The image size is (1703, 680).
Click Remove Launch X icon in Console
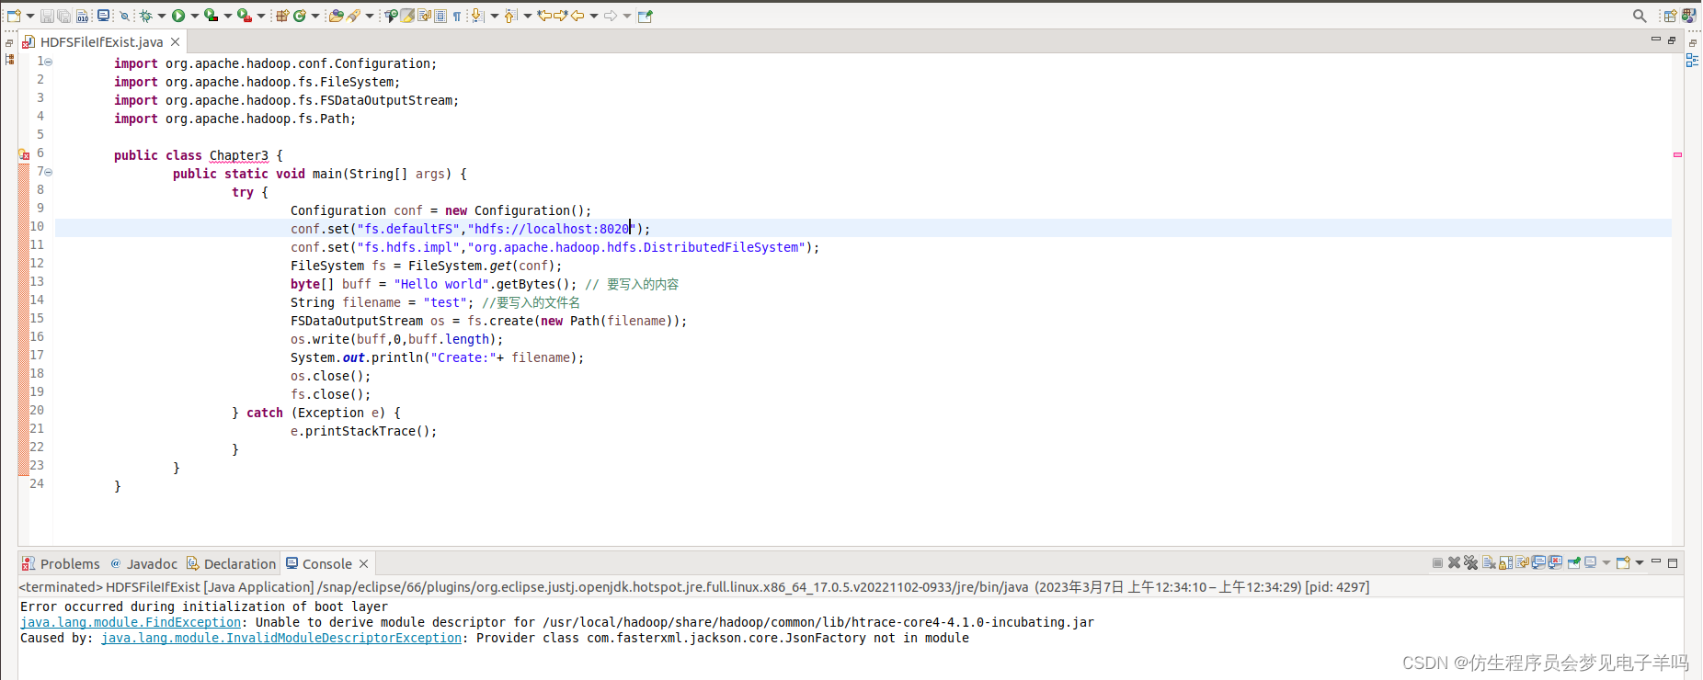click(x=1454, y=562)
